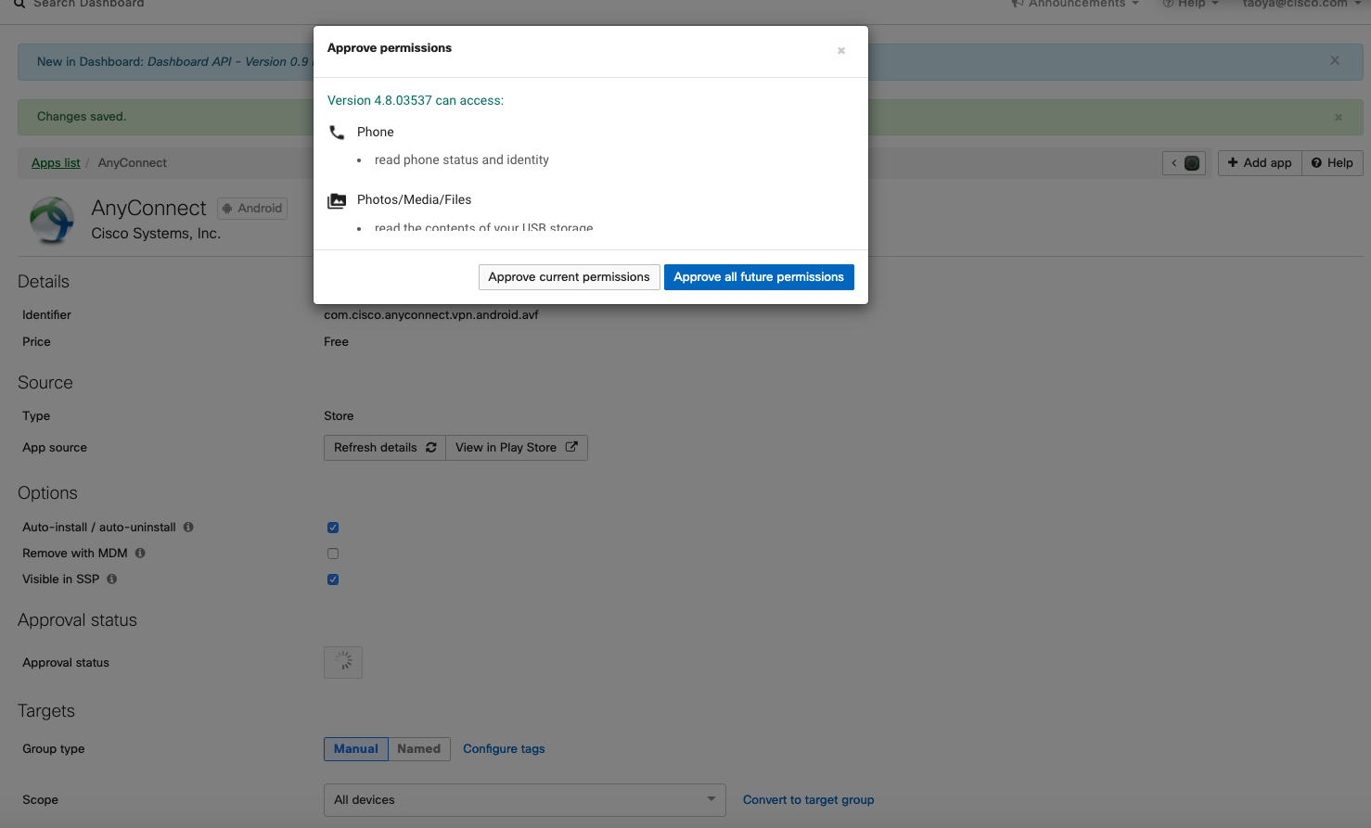Viewport: 1371px width, 828px height.
Task: Click info icon next to Remove with MDM
Action: pos(140,554)
